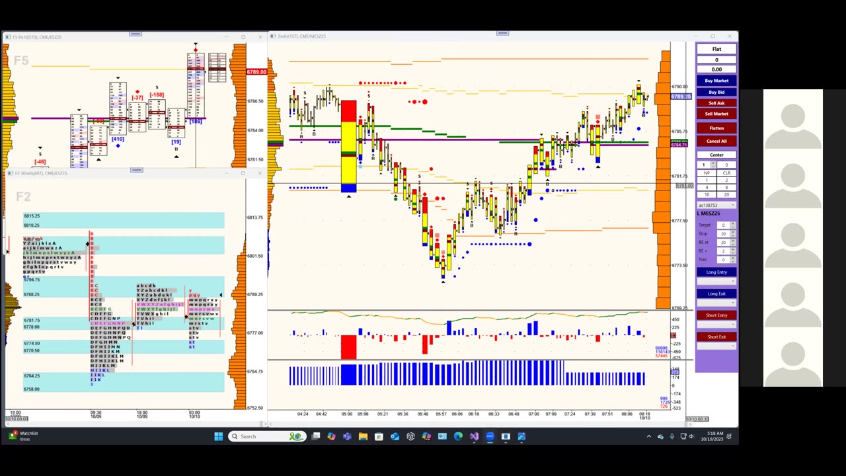Click the Sell Ask button
Screen dimensions: 846x476
pyautogui.click(x=716, y=103)
